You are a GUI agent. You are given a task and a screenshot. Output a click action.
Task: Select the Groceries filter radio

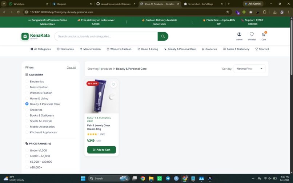pyautogui.click(x=27, y=110)
